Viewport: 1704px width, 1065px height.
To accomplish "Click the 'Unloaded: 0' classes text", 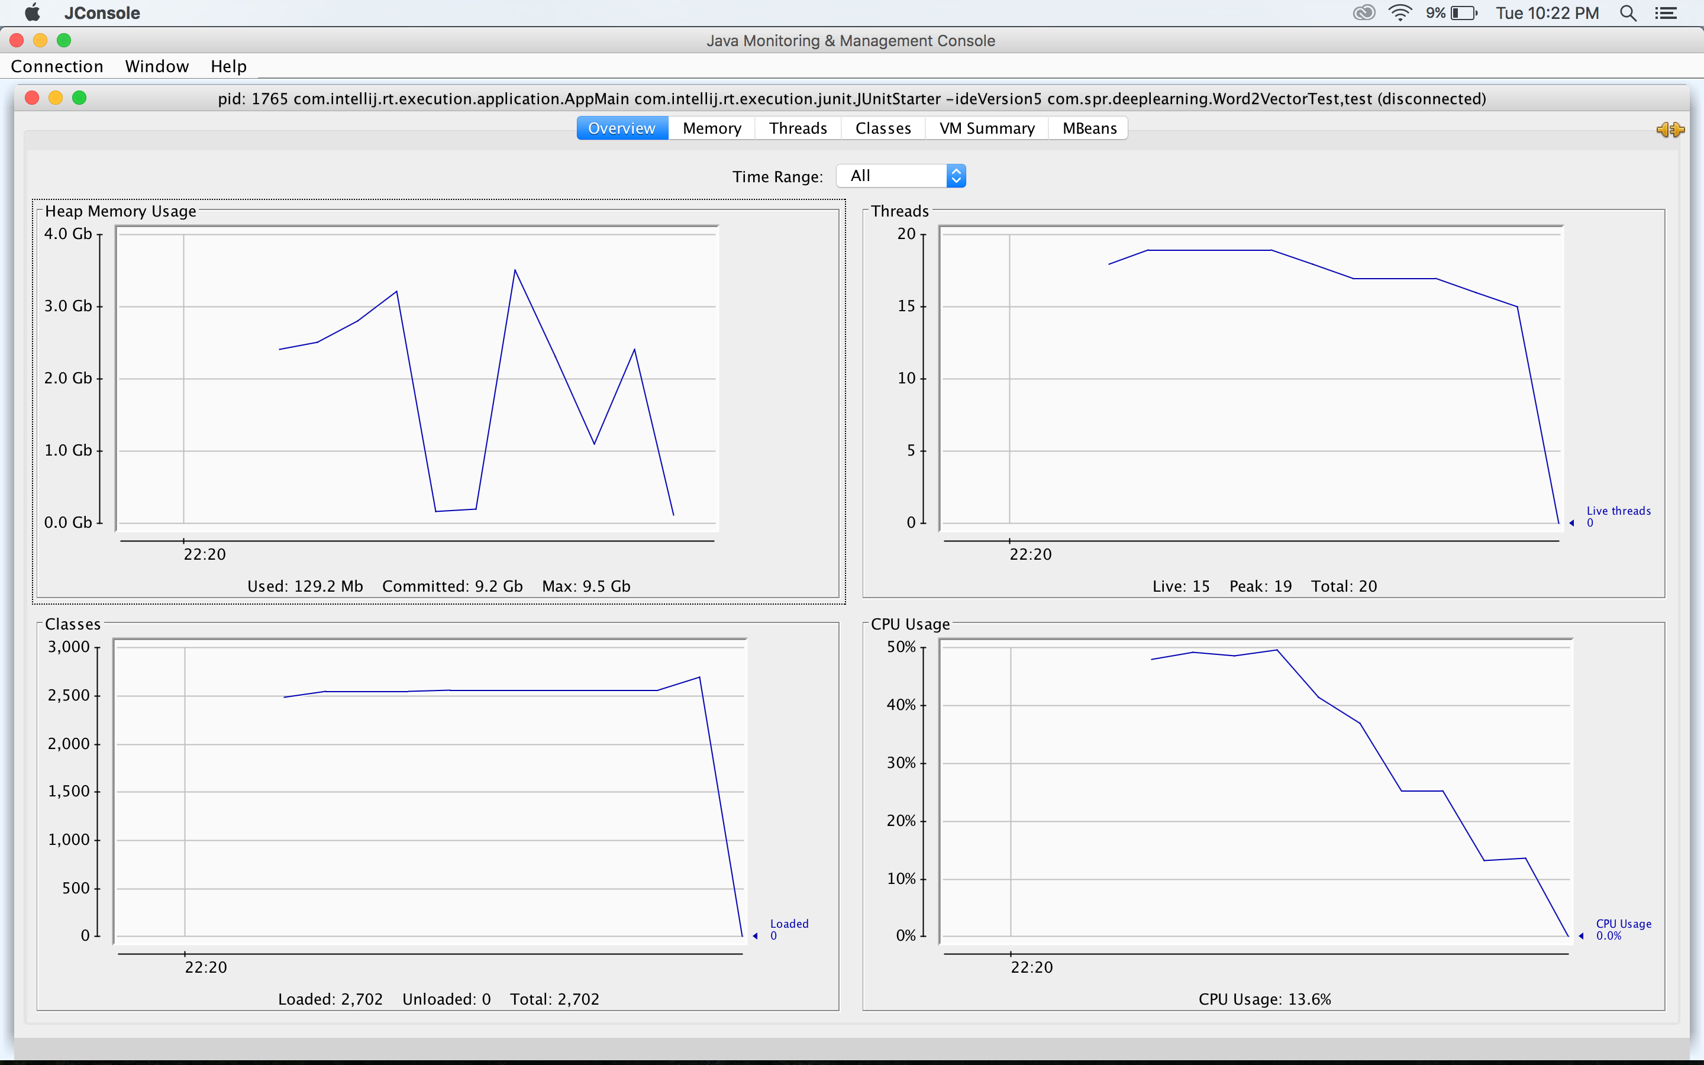I will [x=447, y=999].
